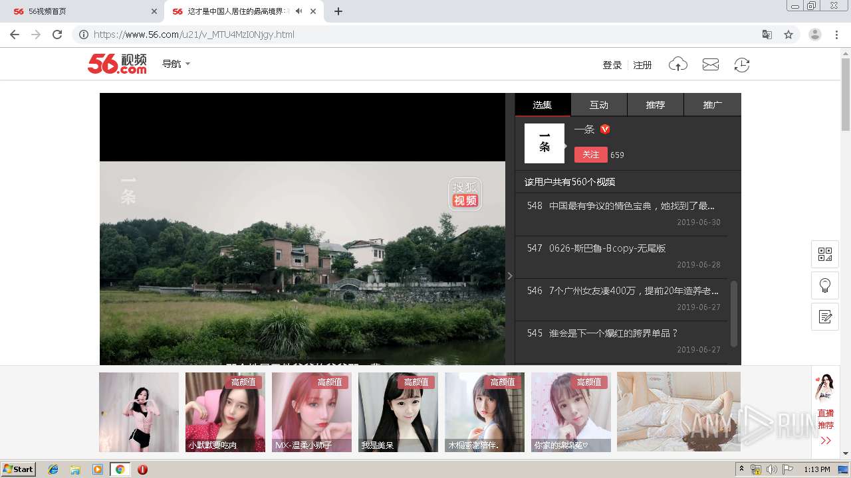851x478 pixels.
Task: Open a new browser tab
Action: click(338, 11)
